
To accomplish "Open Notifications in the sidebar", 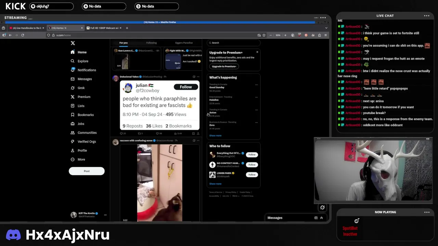I will [83, 70].
